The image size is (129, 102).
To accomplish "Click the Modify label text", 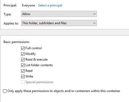I will click(31, 54).
